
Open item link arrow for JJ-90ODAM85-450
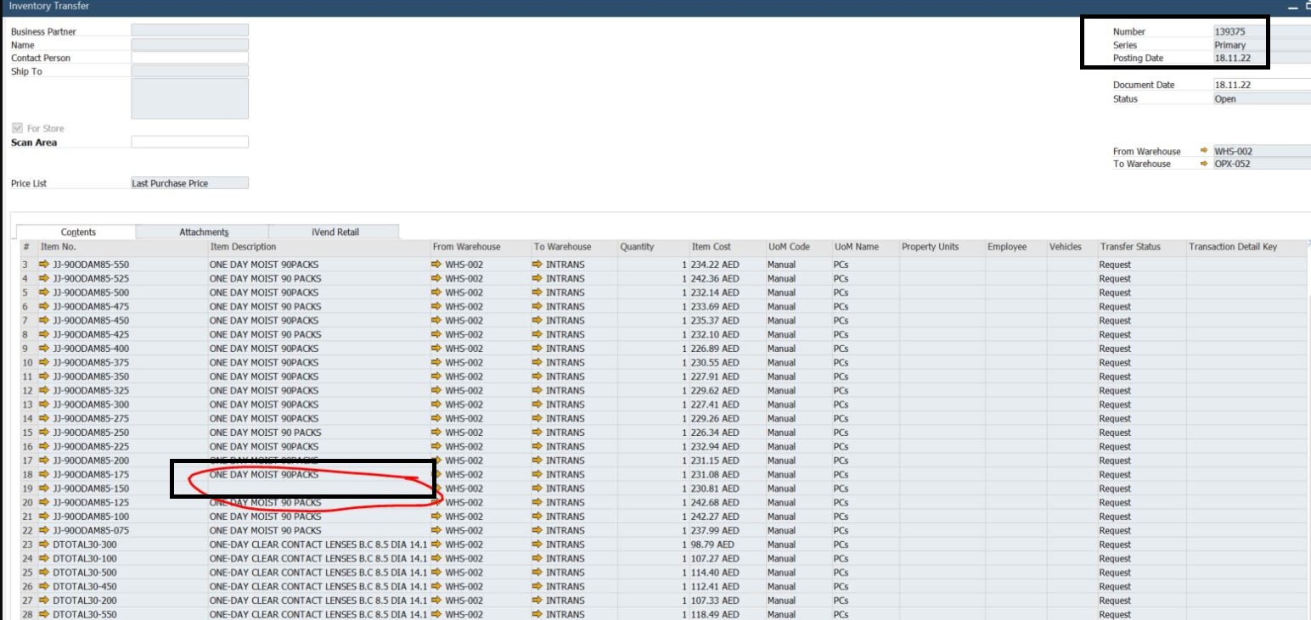click(44, 321)
